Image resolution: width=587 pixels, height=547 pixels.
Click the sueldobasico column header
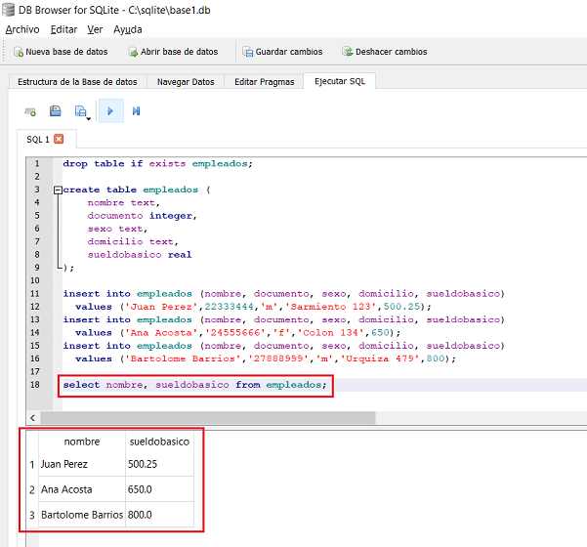pyautogui.click(x=159, y=442)
